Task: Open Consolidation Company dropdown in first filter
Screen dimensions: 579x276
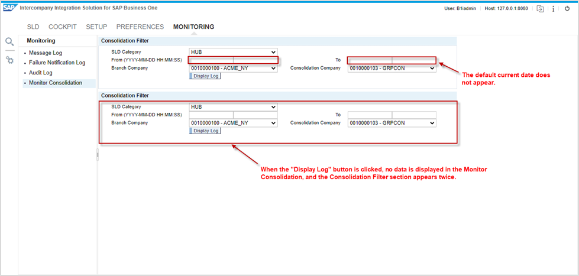Action: pyautogui.click(x=392, y=68)
